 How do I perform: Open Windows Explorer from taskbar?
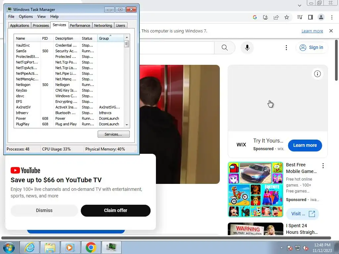(50, 247)
